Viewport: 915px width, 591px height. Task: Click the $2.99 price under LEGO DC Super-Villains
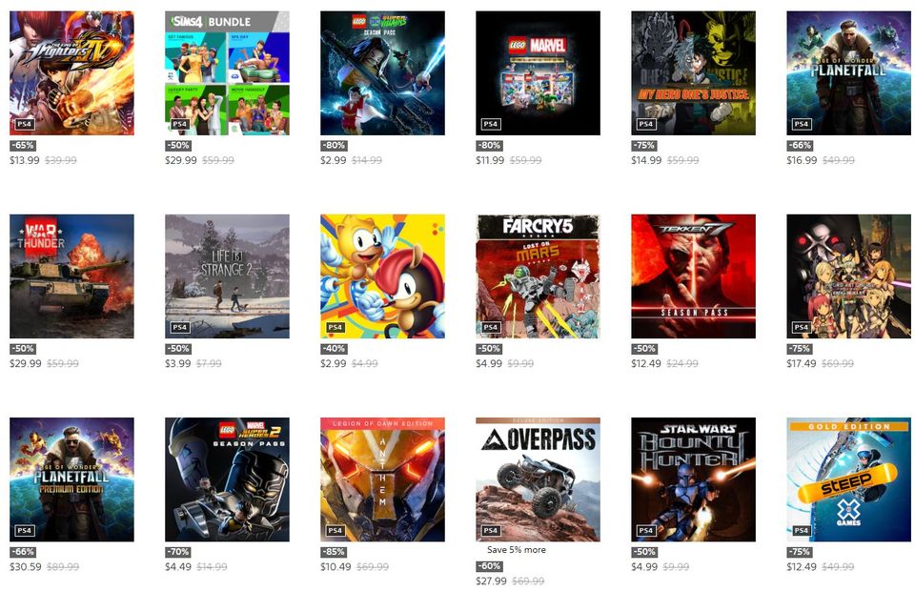(x=334, y=160)
